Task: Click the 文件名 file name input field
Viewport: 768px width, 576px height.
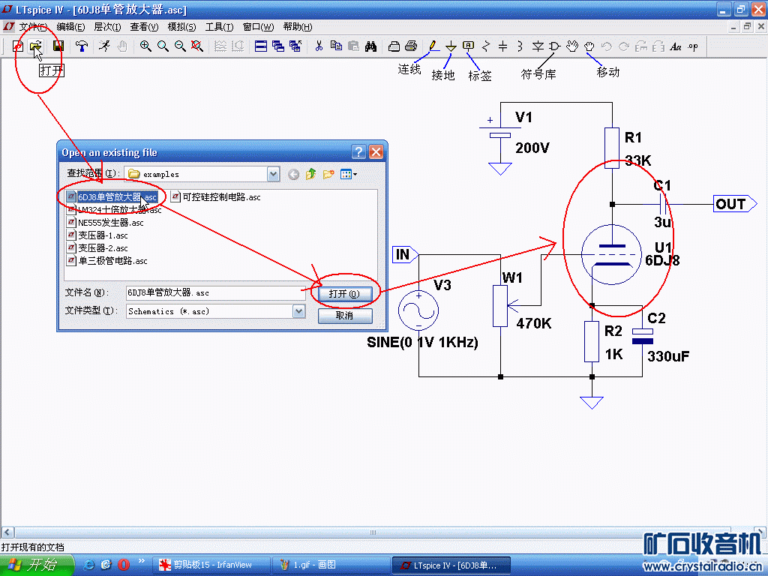Action: pyautogui.click(x=215, y=293)
